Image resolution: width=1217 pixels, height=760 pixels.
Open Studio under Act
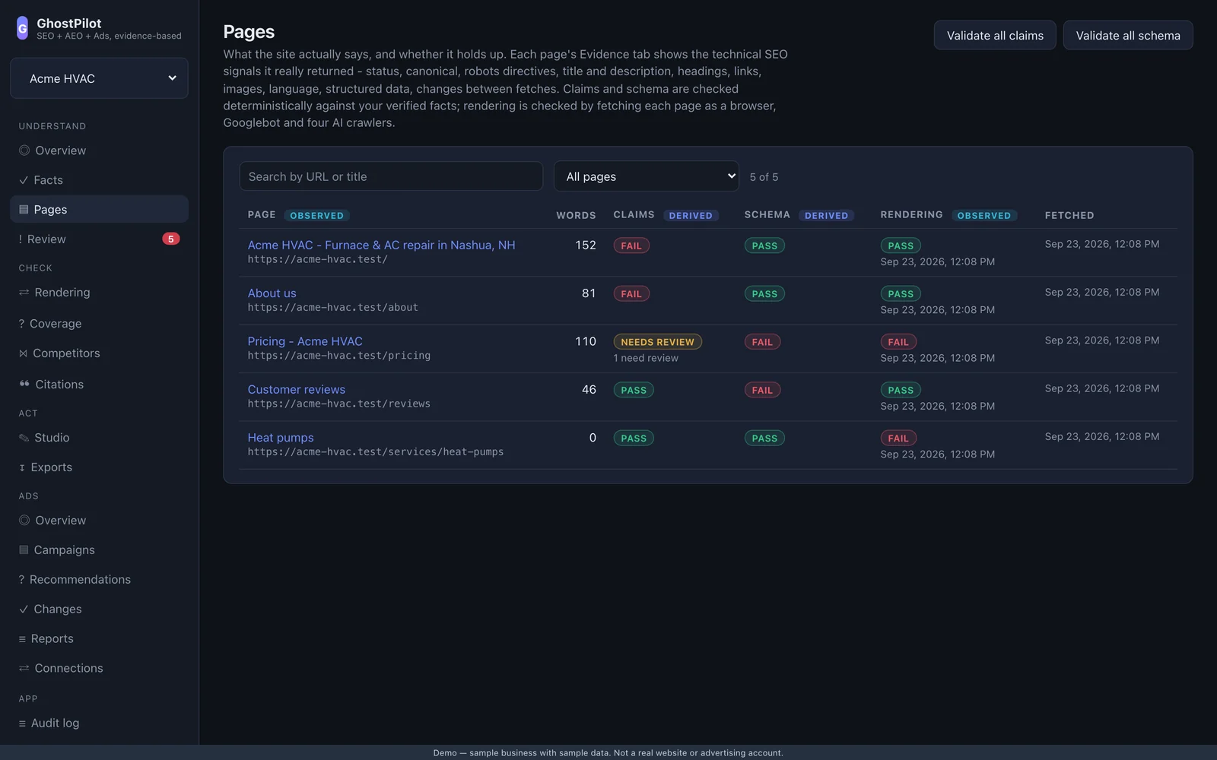pyautogui.click(x=99, y=438)
